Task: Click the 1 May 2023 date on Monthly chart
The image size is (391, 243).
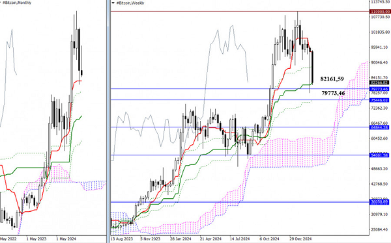Action: [36, 239]
